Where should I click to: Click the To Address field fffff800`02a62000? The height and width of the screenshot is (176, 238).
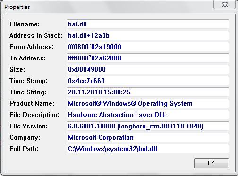click(148, 58)
